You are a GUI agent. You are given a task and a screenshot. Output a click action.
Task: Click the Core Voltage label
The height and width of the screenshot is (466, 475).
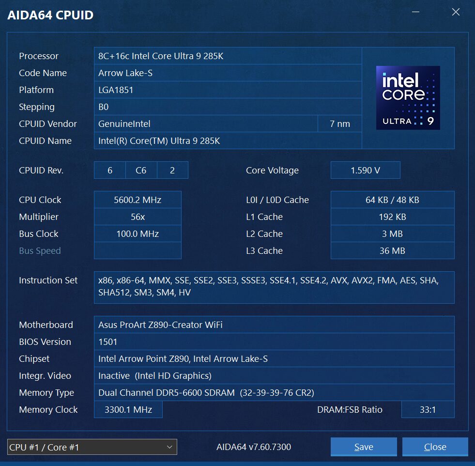(272, 171)
